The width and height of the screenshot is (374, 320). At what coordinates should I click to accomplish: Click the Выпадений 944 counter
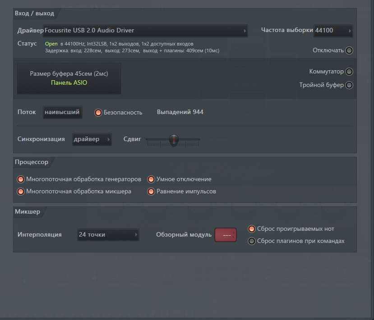[180, 112]
